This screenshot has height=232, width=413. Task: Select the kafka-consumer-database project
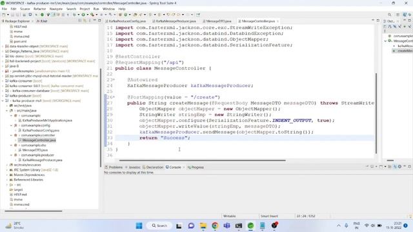[31, 91]
